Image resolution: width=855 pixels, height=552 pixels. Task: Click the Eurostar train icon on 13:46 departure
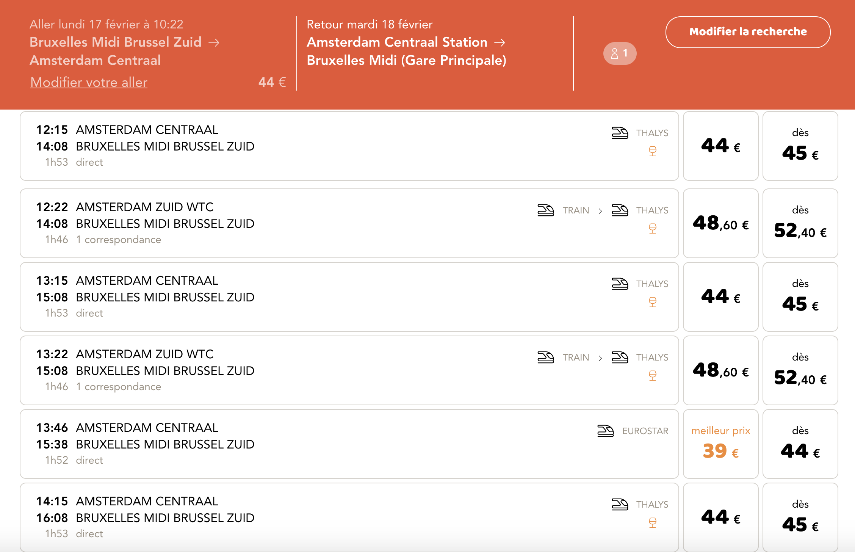(605, 431)
